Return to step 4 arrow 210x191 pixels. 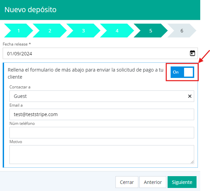tap(117, 31)
